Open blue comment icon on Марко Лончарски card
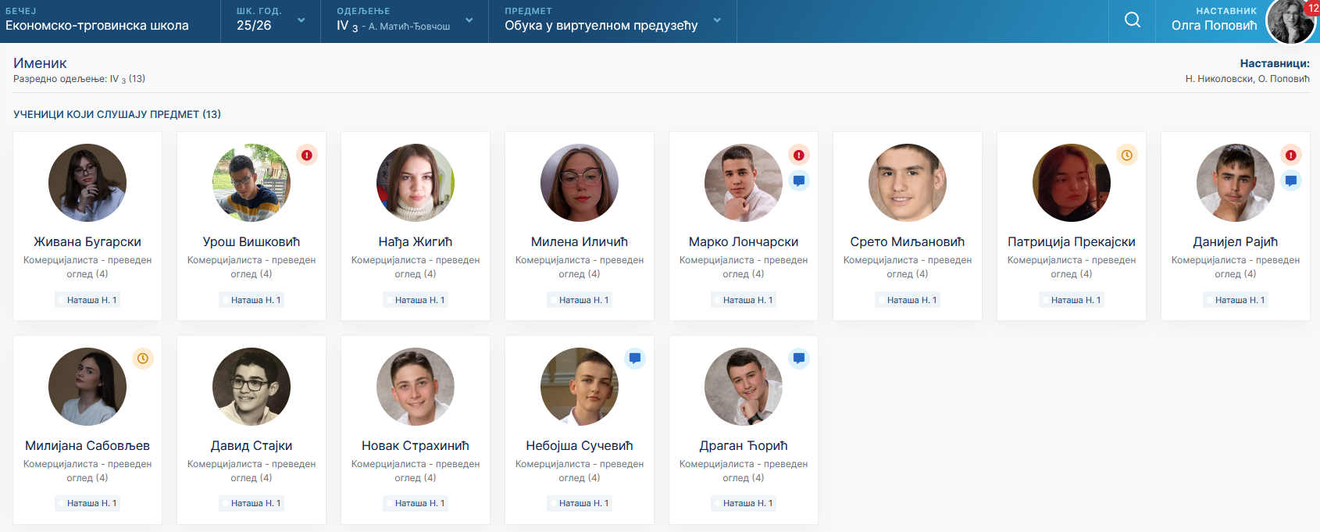Viewport: 1320px width, 532px height. coord(798,180)
